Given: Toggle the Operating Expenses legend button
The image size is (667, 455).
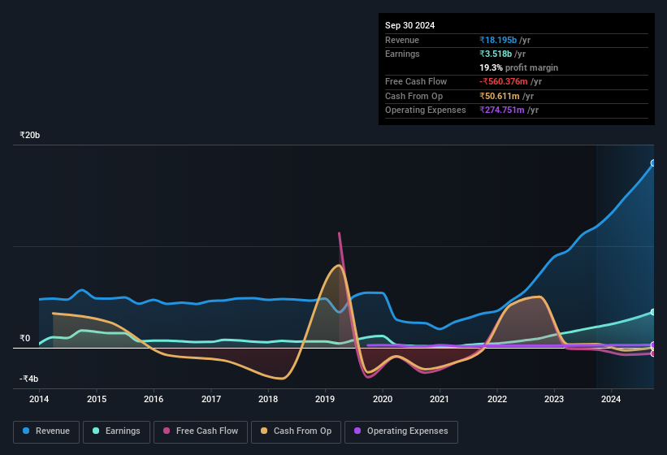Looking at the screenshot, I should 401,431.
